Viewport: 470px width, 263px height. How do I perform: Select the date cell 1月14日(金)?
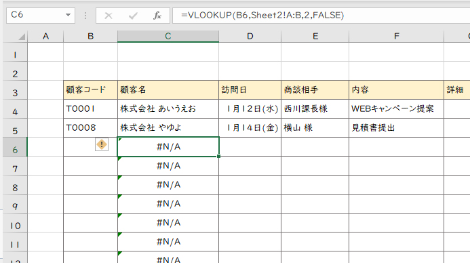[250, 128]
